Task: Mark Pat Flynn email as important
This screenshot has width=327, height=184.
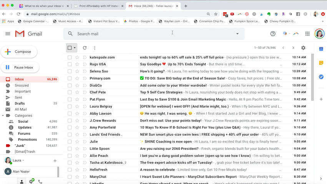Action: 85,99
